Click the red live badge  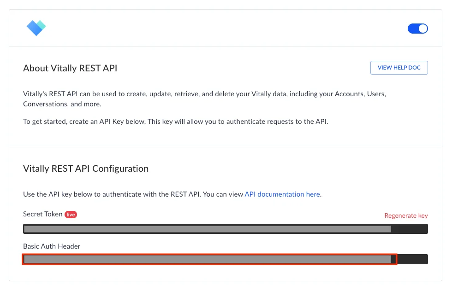(71, 215)
